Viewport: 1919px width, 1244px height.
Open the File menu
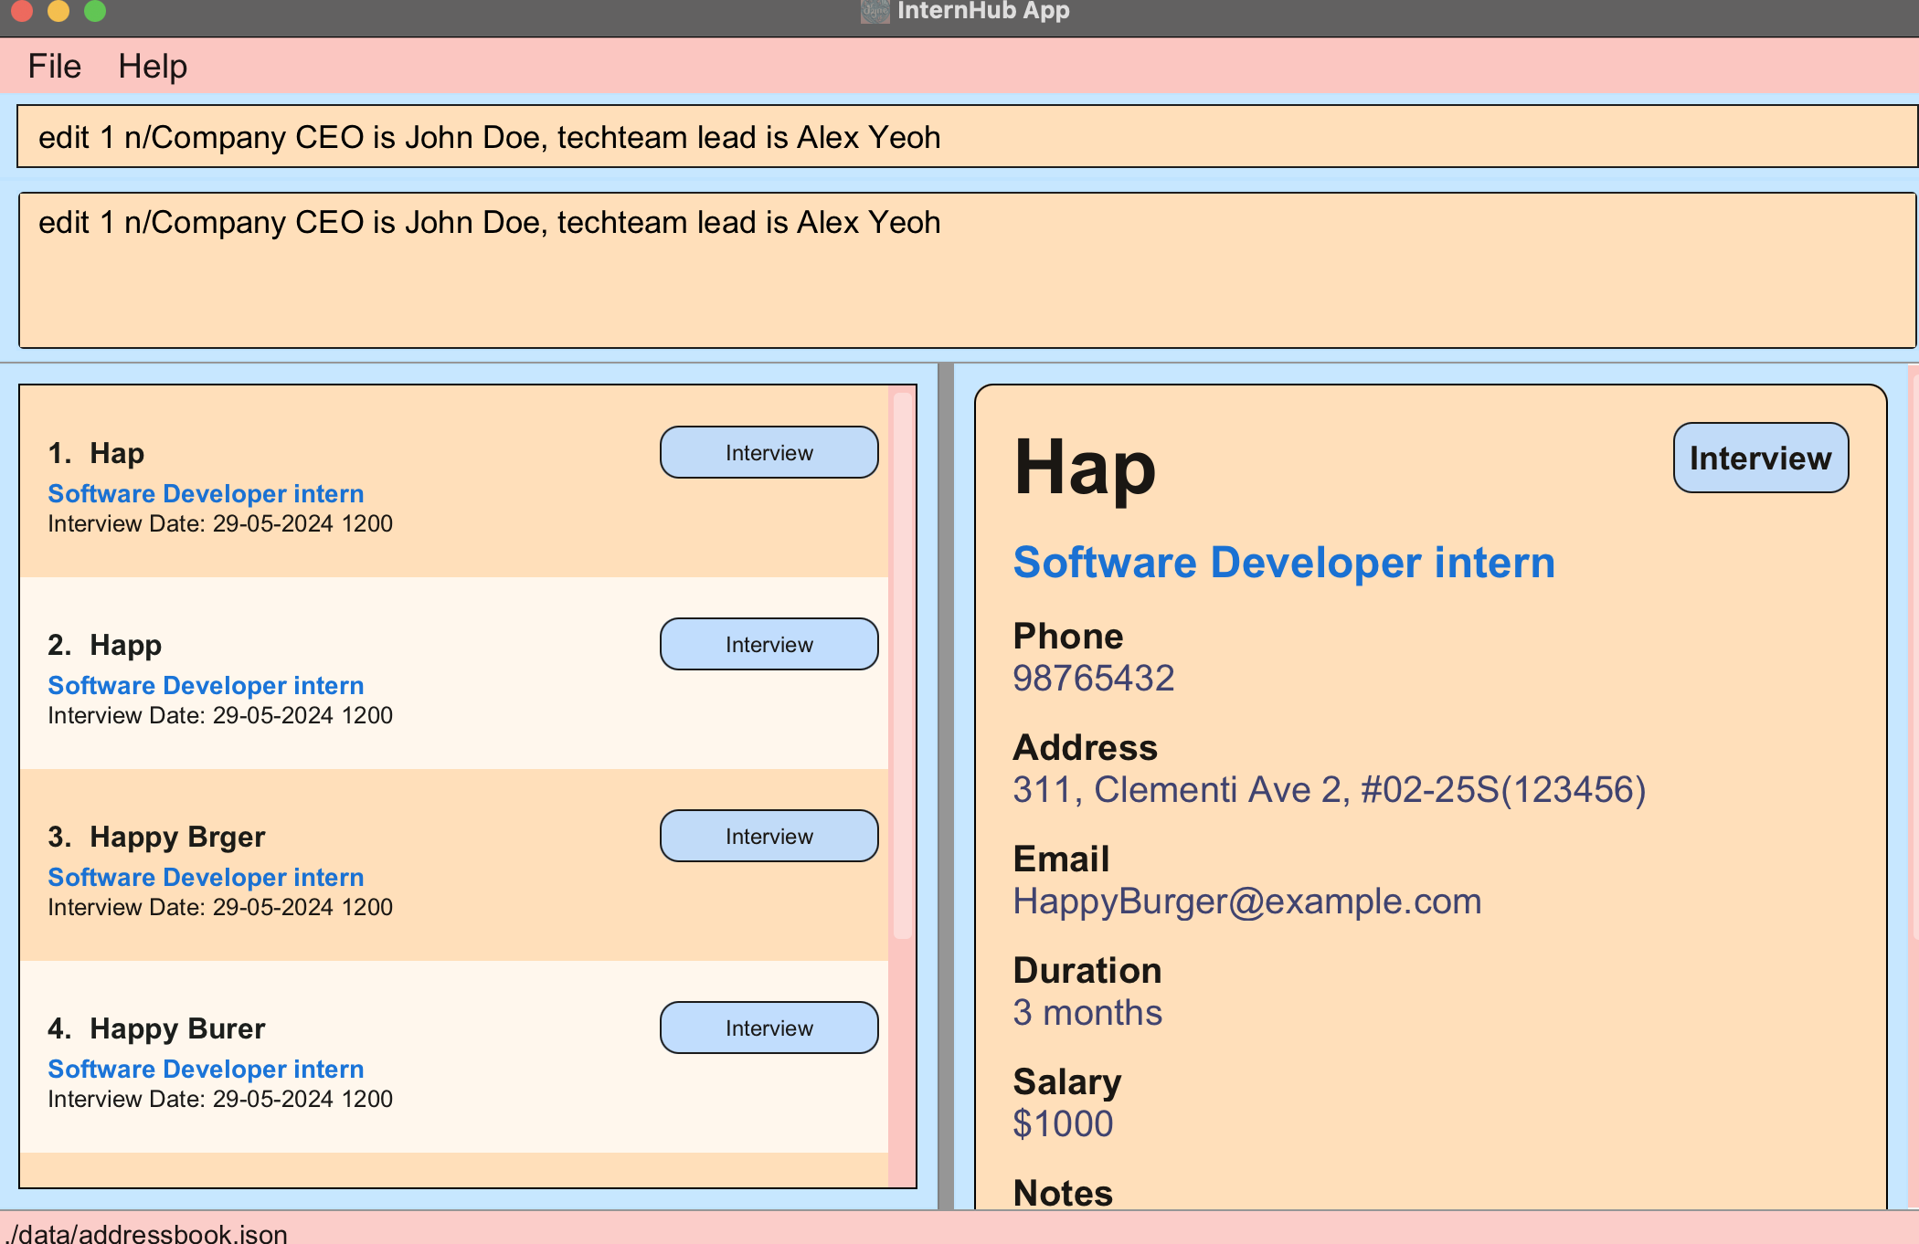click(54, 67)
